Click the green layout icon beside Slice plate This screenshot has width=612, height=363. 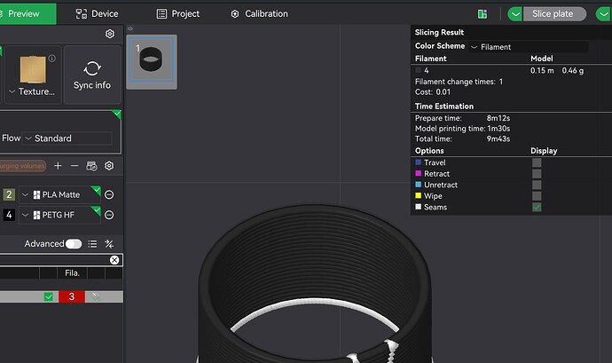tap(483, 14)
